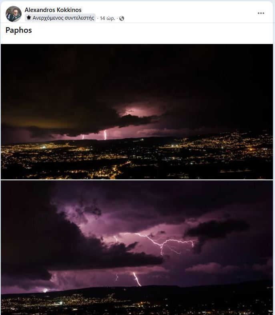Click the Paphos post caption text
275x315 pixels.
(x=19, y=30)
